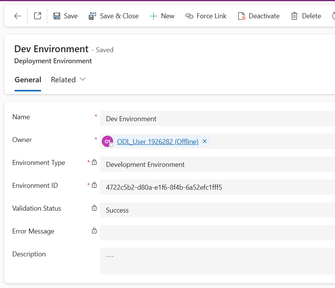Click the Name input field
Screen dimensions: 335x288
point(191,118)
